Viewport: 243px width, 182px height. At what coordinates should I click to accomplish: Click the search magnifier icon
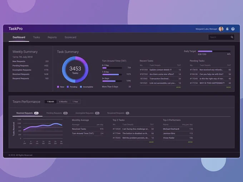232,37
